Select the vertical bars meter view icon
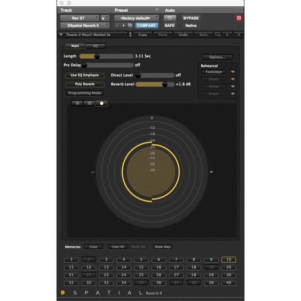The image size is (301, 301). (x=77, y=103)
